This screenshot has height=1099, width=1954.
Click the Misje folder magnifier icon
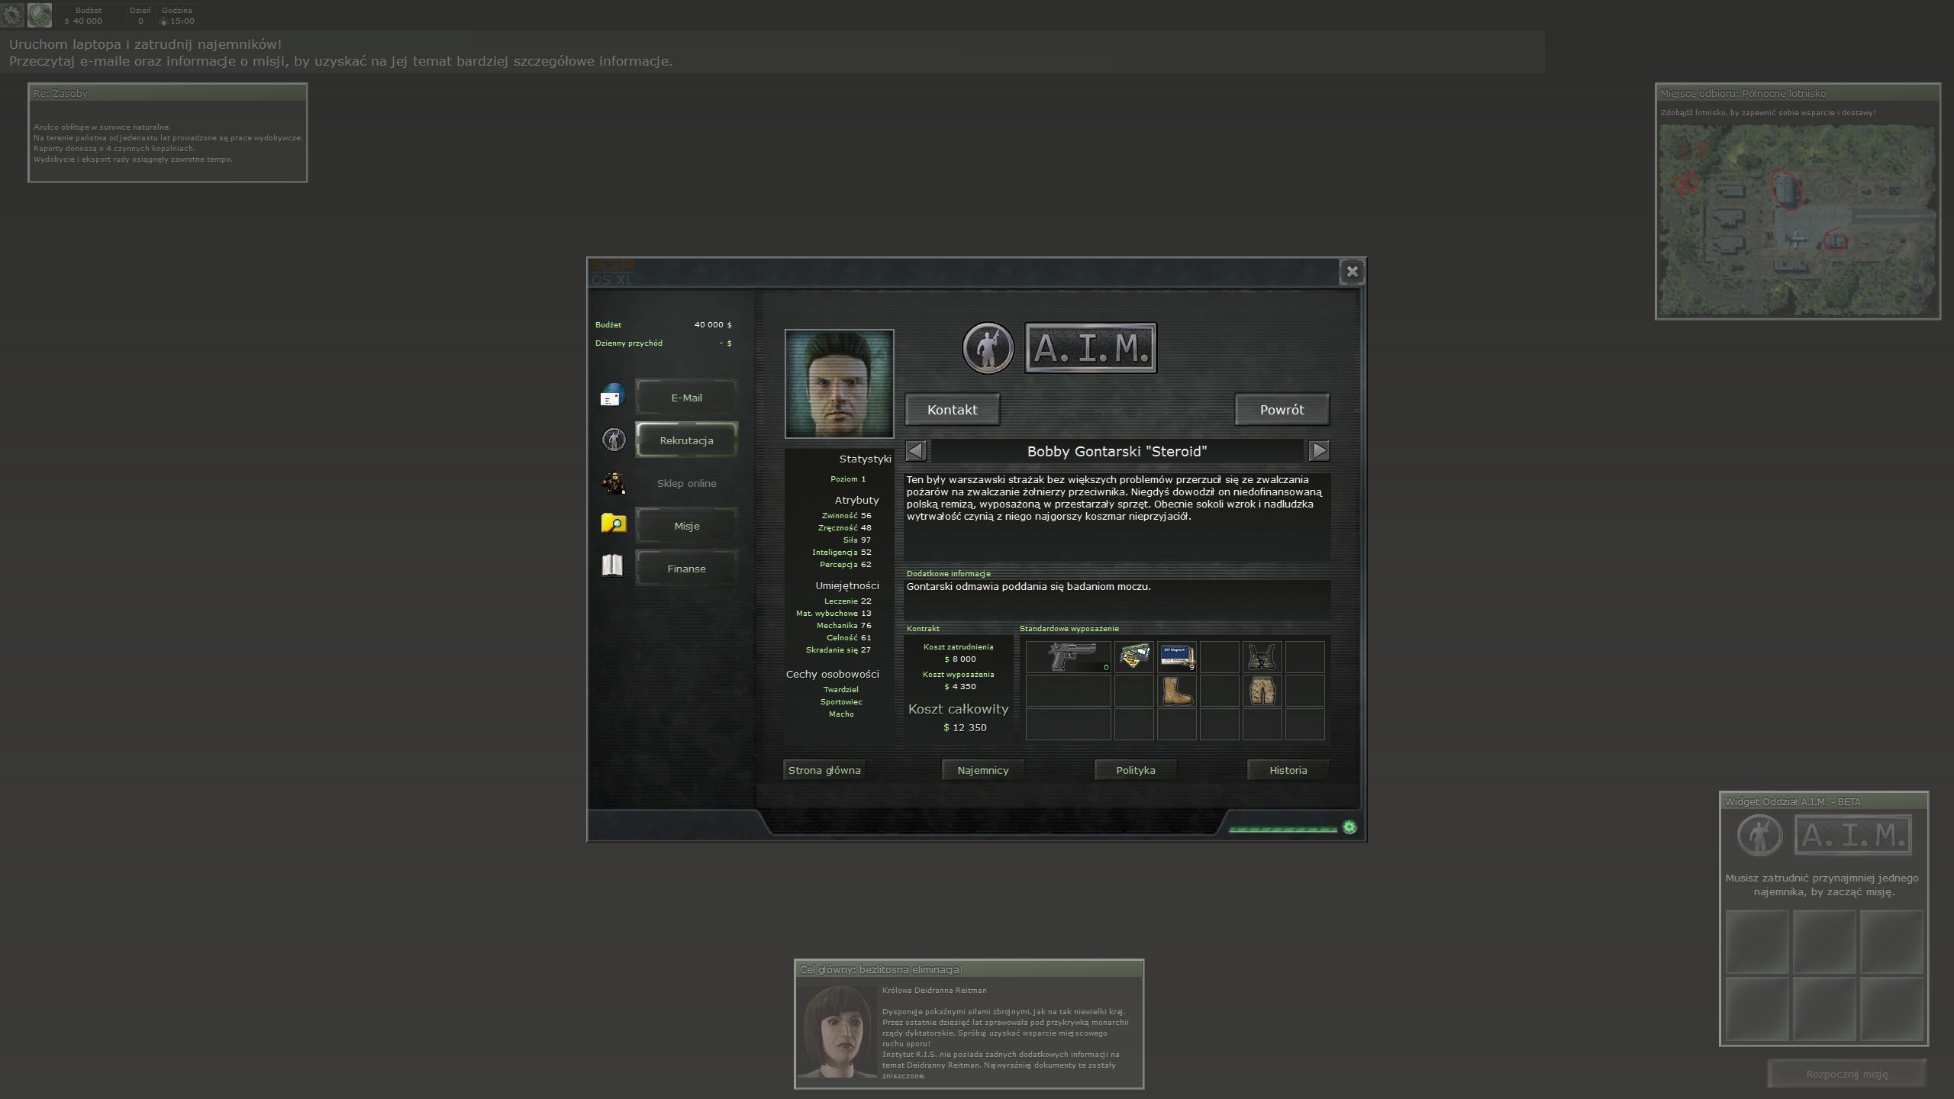point(613,524)
